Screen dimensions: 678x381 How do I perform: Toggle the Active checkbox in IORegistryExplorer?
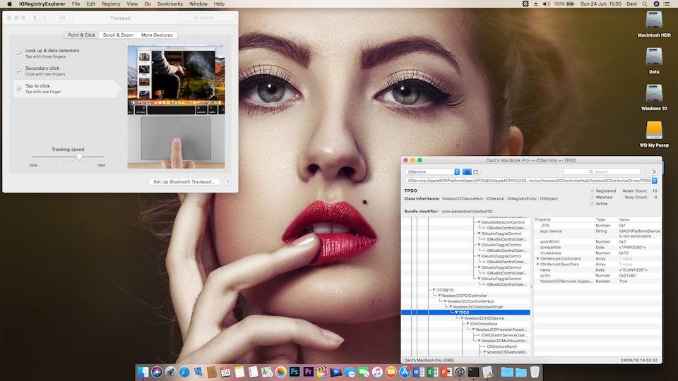click(x=593, y=203)
